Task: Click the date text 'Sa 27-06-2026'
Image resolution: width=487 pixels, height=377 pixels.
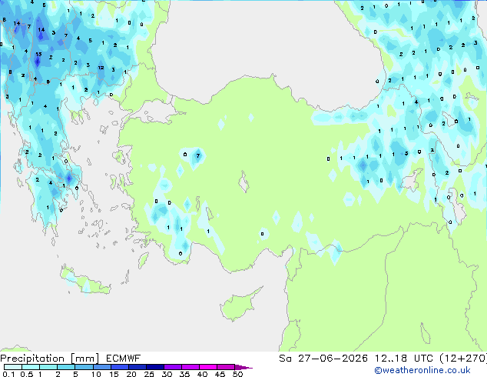Action: point(323,359)
